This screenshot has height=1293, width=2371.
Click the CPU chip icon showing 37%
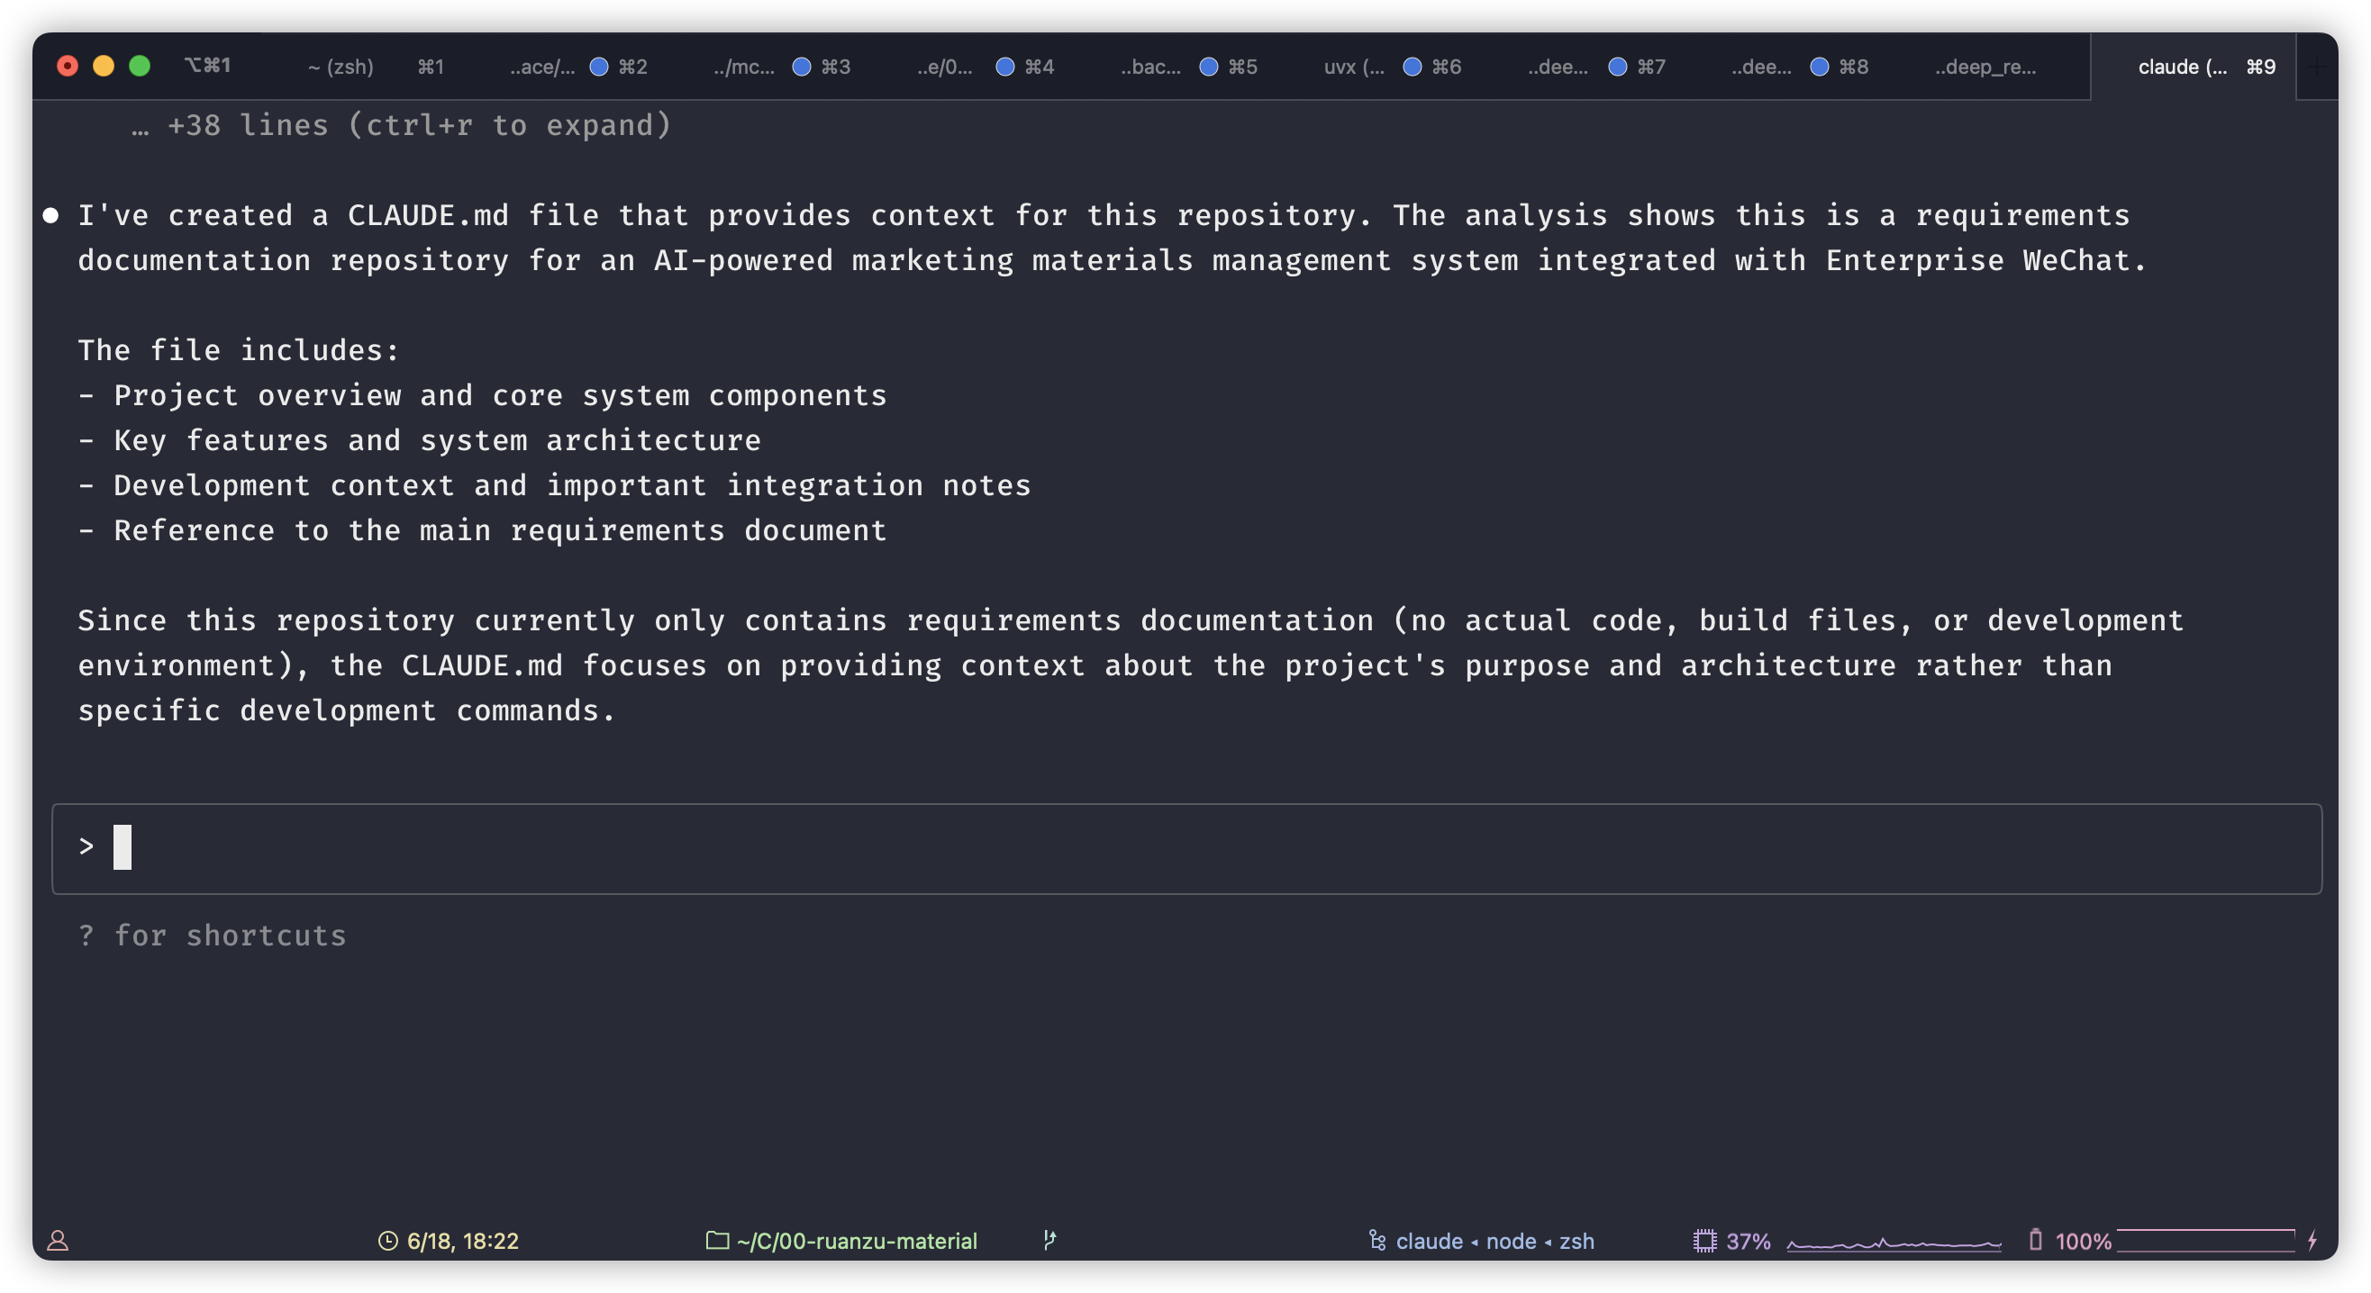[x=1703, y=1241]
